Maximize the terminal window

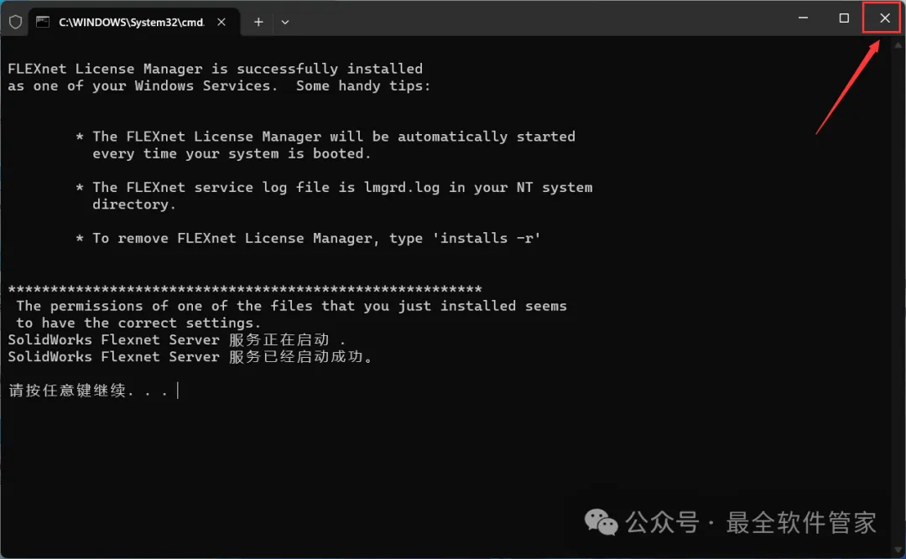(844, 18)
